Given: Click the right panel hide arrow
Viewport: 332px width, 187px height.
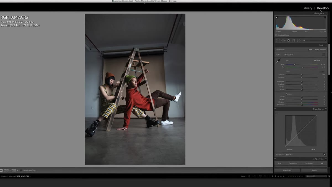Looking at the screenshot, I should [331, 92].
